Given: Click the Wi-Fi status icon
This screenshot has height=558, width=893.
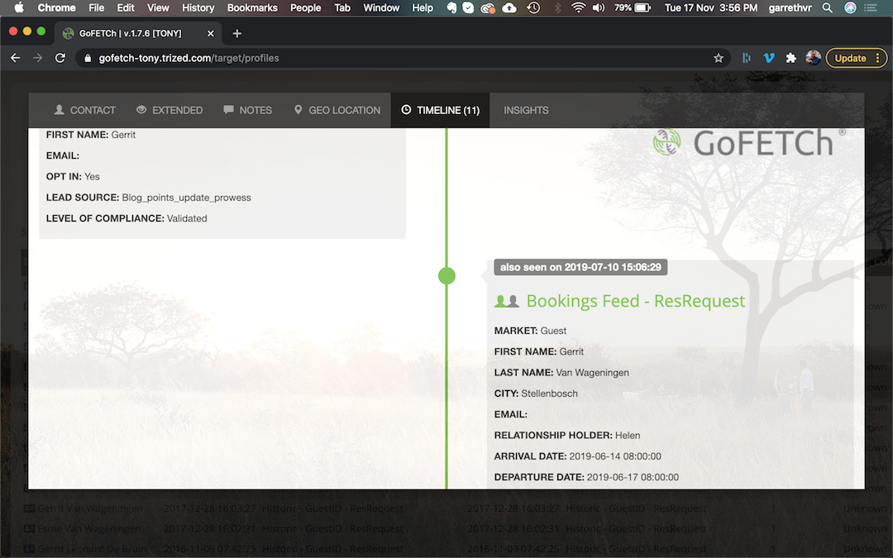Looking at the screenshot, I should 578,7.
